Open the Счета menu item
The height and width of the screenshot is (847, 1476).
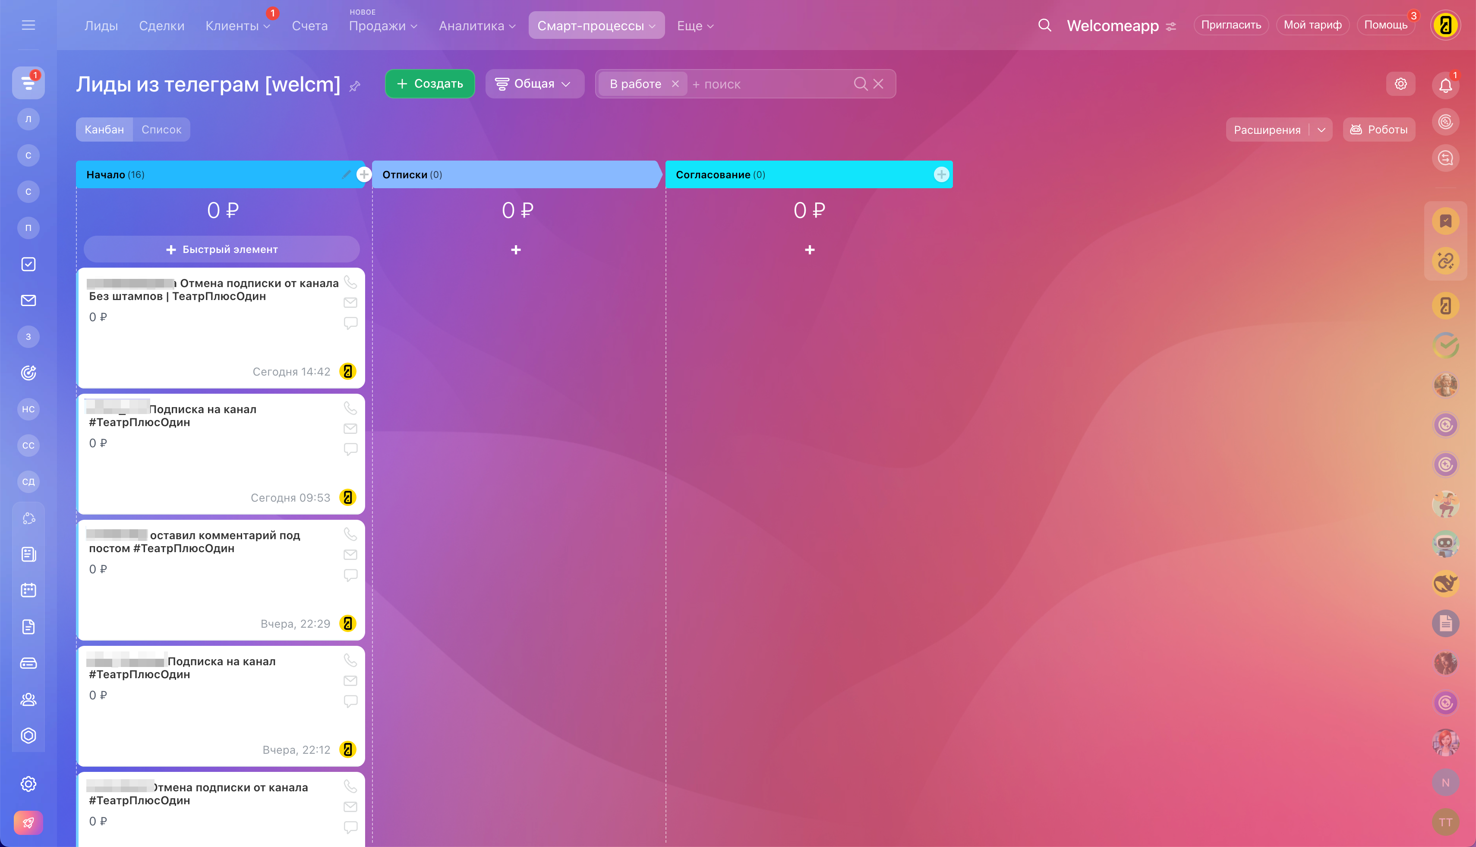pos(309,25)
